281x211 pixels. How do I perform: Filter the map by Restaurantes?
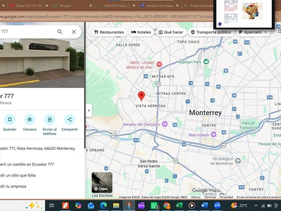[109, 32]
